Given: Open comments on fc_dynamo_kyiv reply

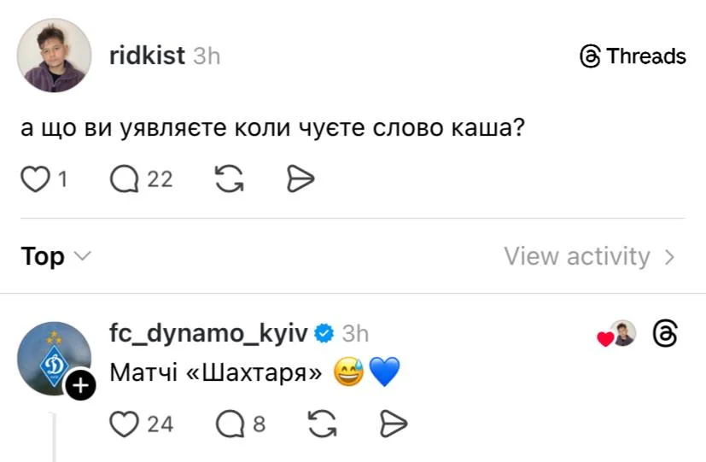Looking at the screenshot, I should [x=230, y=424].
